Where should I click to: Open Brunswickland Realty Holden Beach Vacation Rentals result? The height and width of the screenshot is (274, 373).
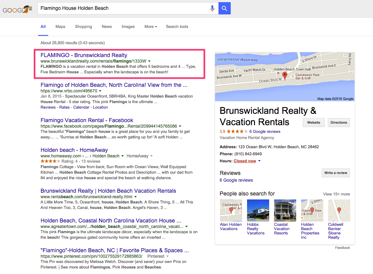tap(108, 191)
